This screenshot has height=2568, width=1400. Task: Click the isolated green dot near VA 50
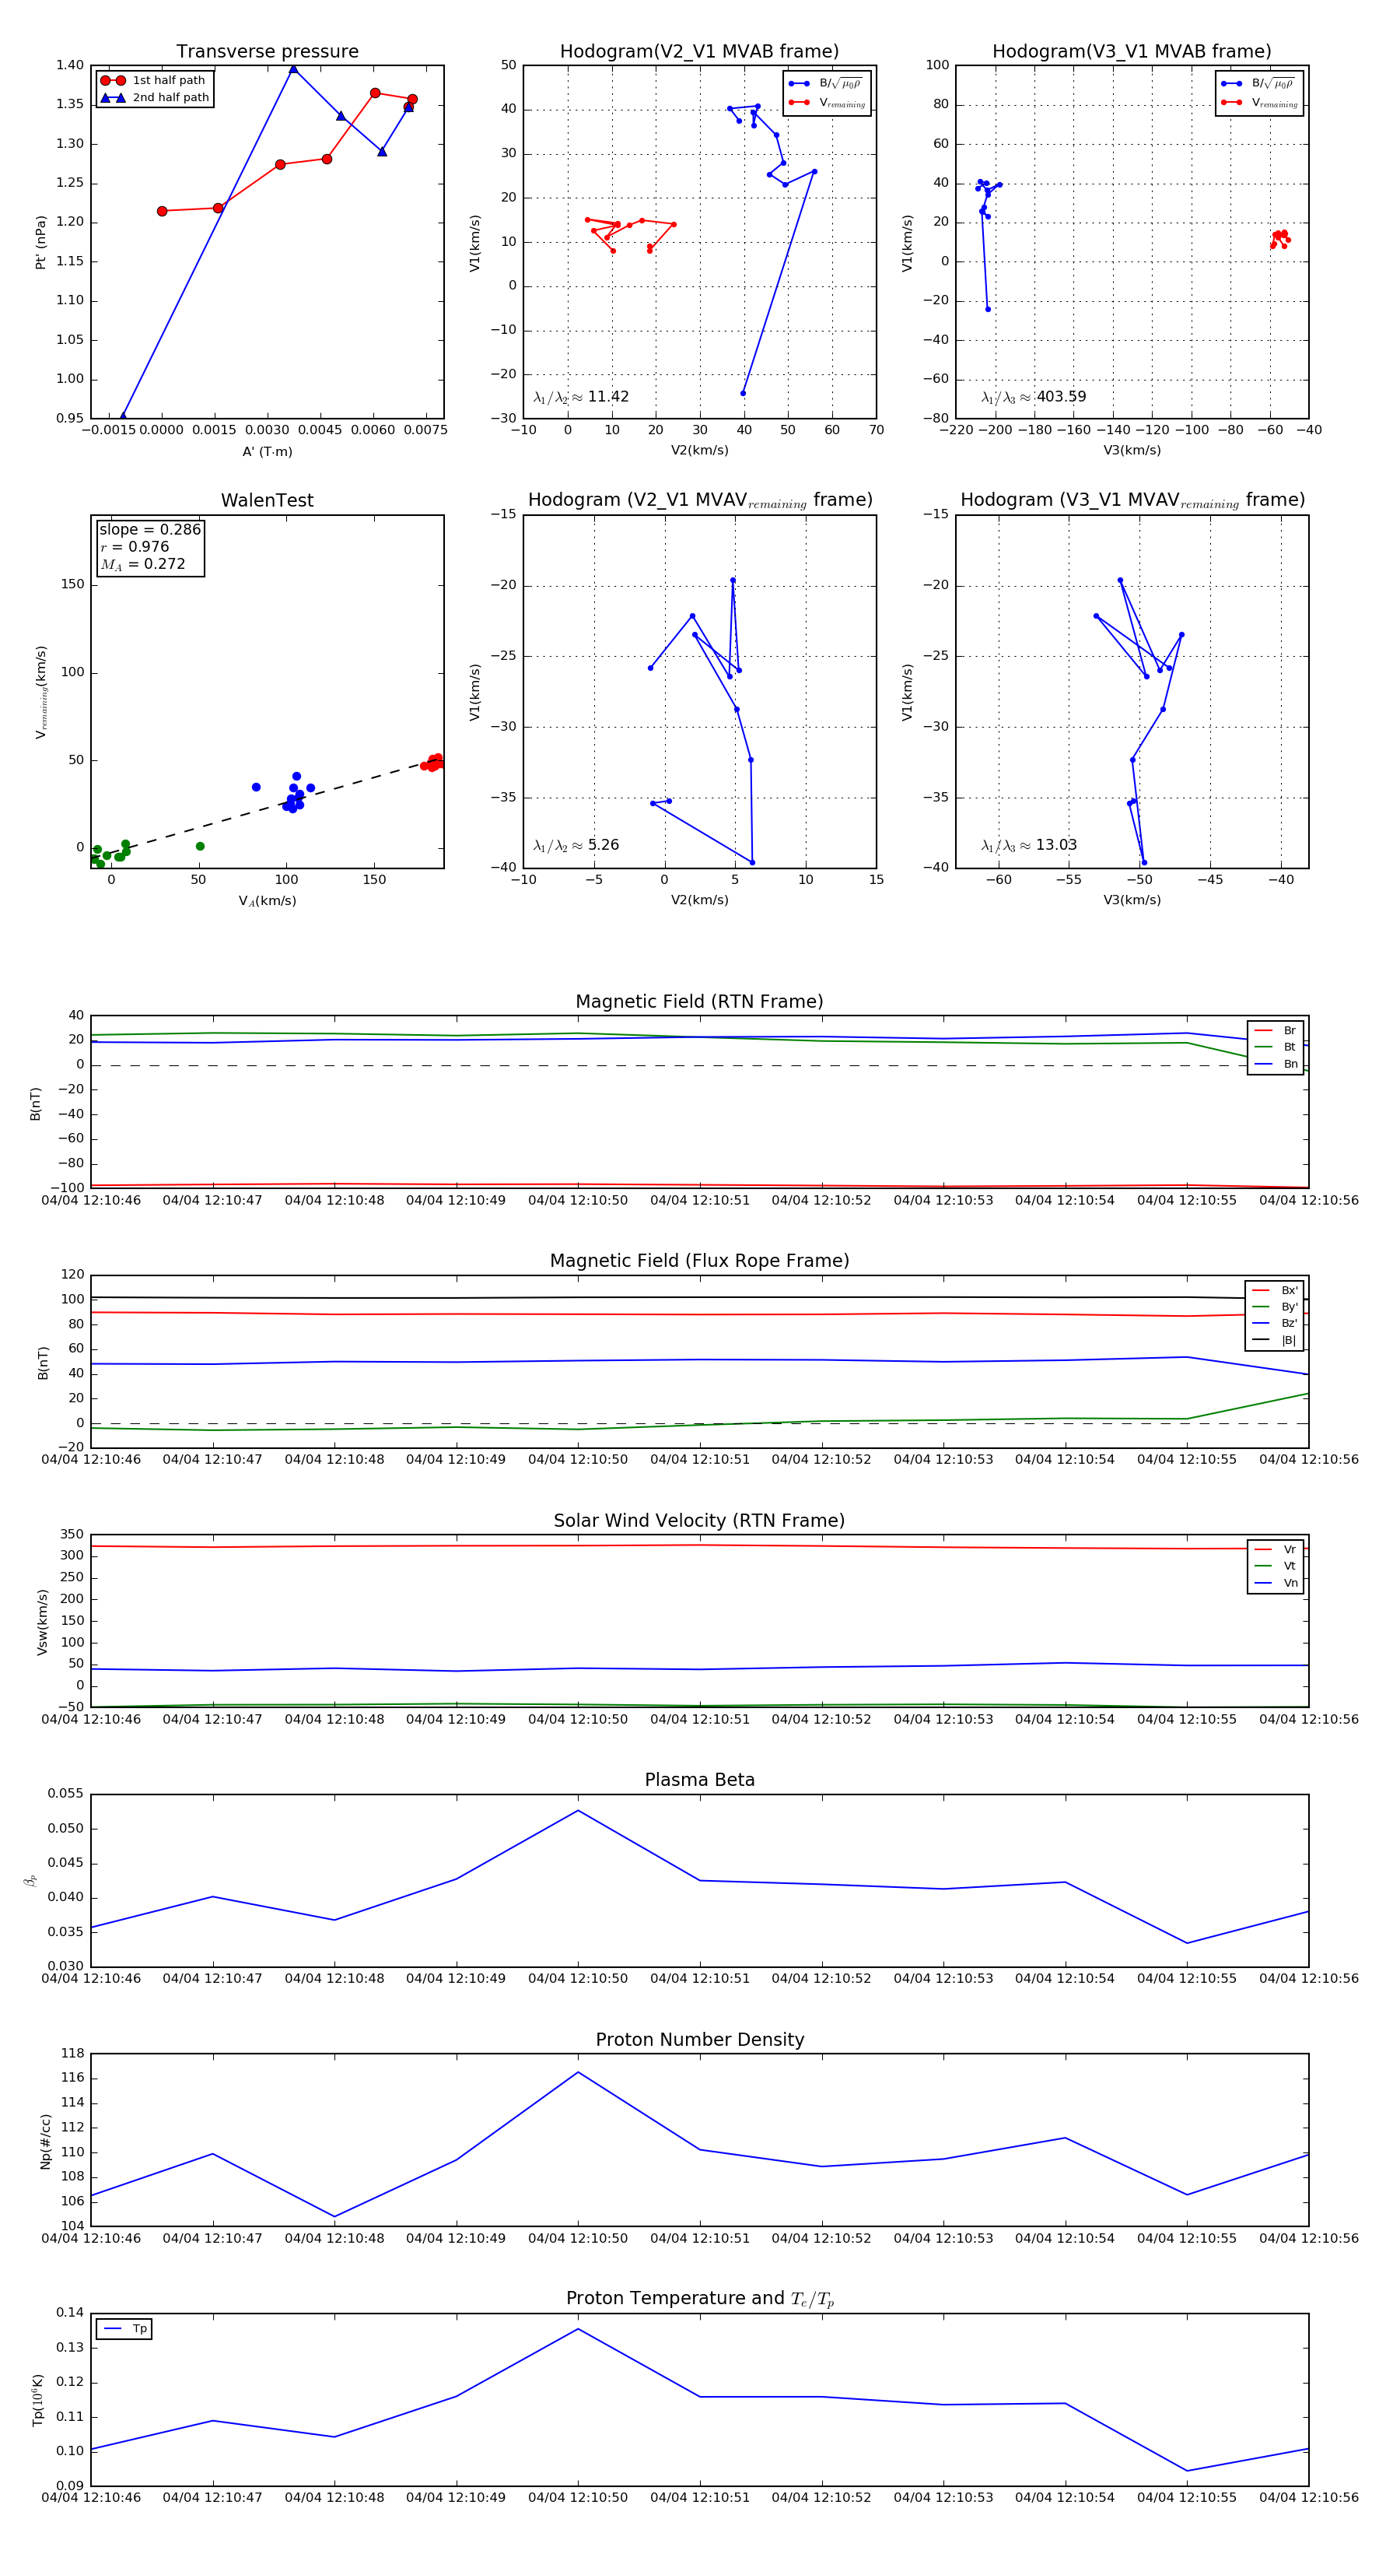pyautogui.click(x=201, y=847)
